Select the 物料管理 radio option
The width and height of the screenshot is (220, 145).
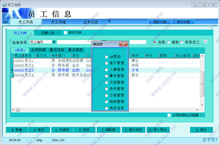pyautogui.click(x=106, y=102)
